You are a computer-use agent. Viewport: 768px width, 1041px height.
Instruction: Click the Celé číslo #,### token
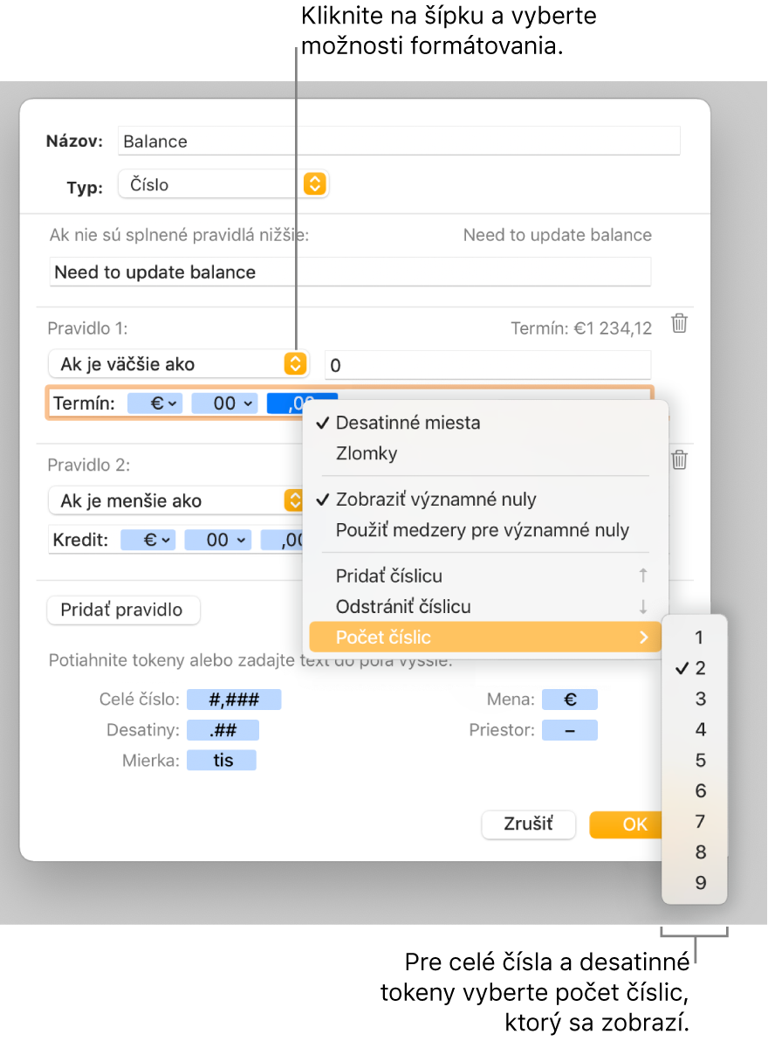coord(234,699)
